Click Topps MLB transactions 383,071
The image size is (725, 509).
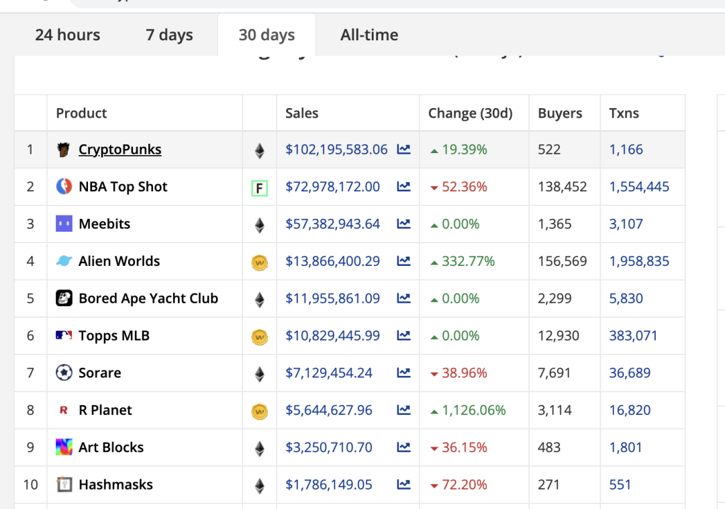(x=633, y=336)
